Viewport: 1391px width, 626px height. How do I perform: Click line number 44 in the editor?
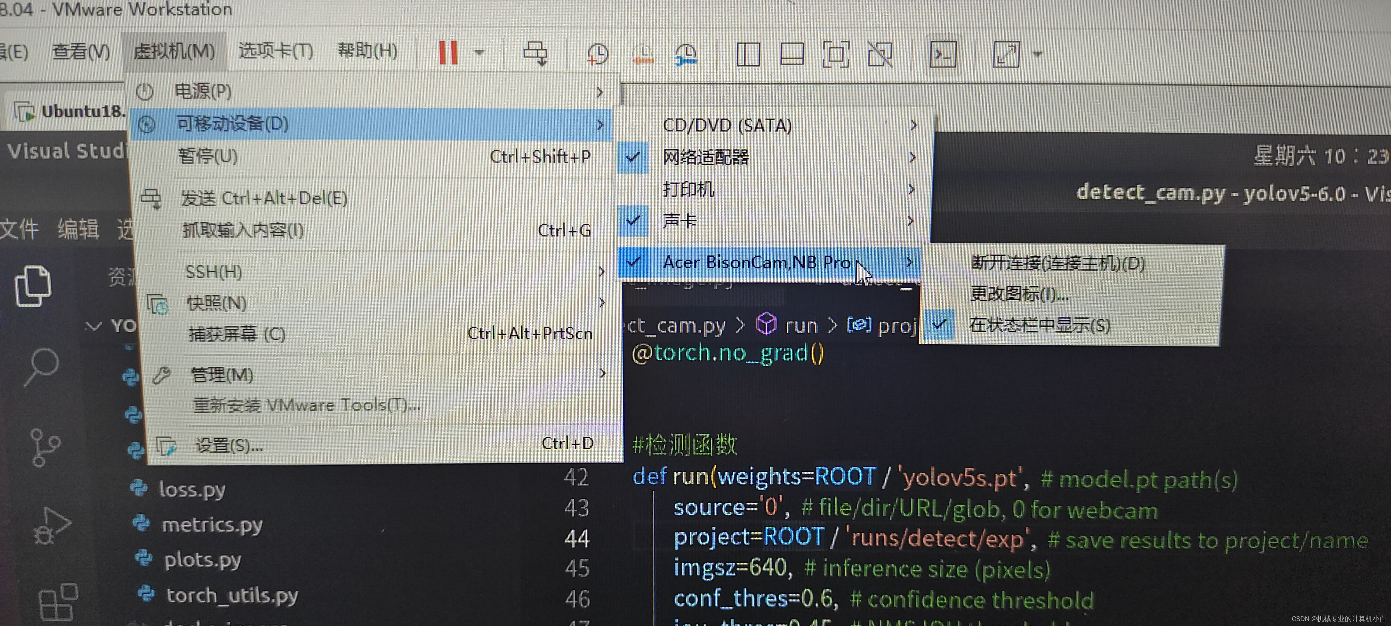[577, 538]
